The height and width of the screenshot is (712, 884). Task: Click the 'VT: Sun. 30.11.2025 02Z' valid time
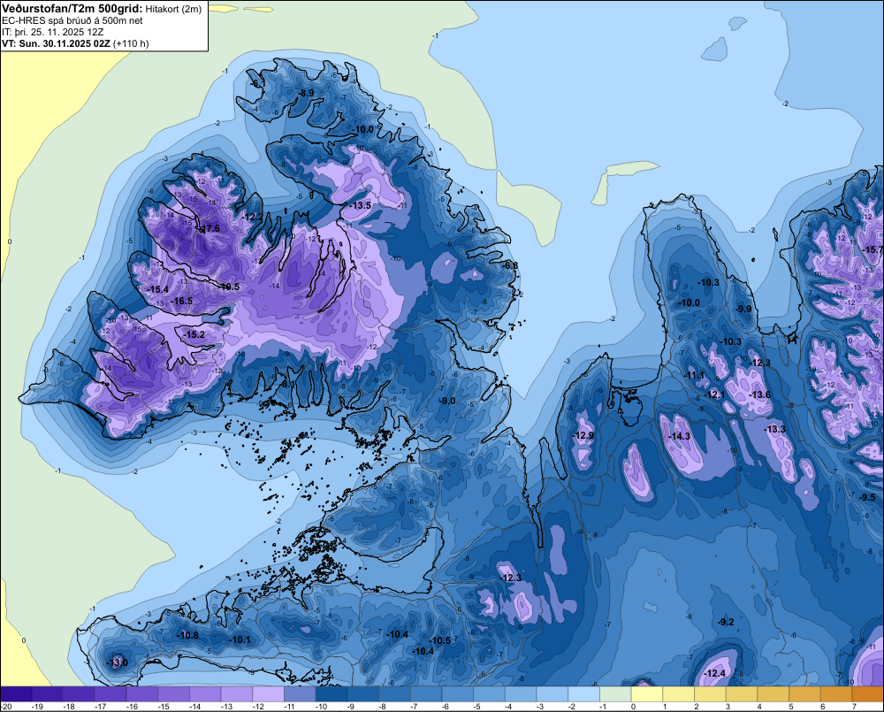click(x=57, y=43)
